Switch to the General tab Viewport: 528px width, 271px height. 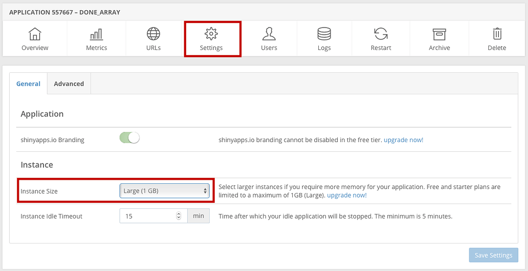click(28, 84)
